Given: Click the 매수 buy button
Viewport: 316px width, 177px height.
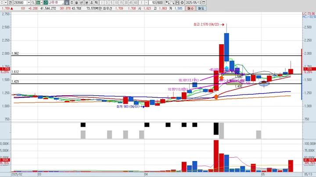Looking at the screenshot, I should coord(190,8).
